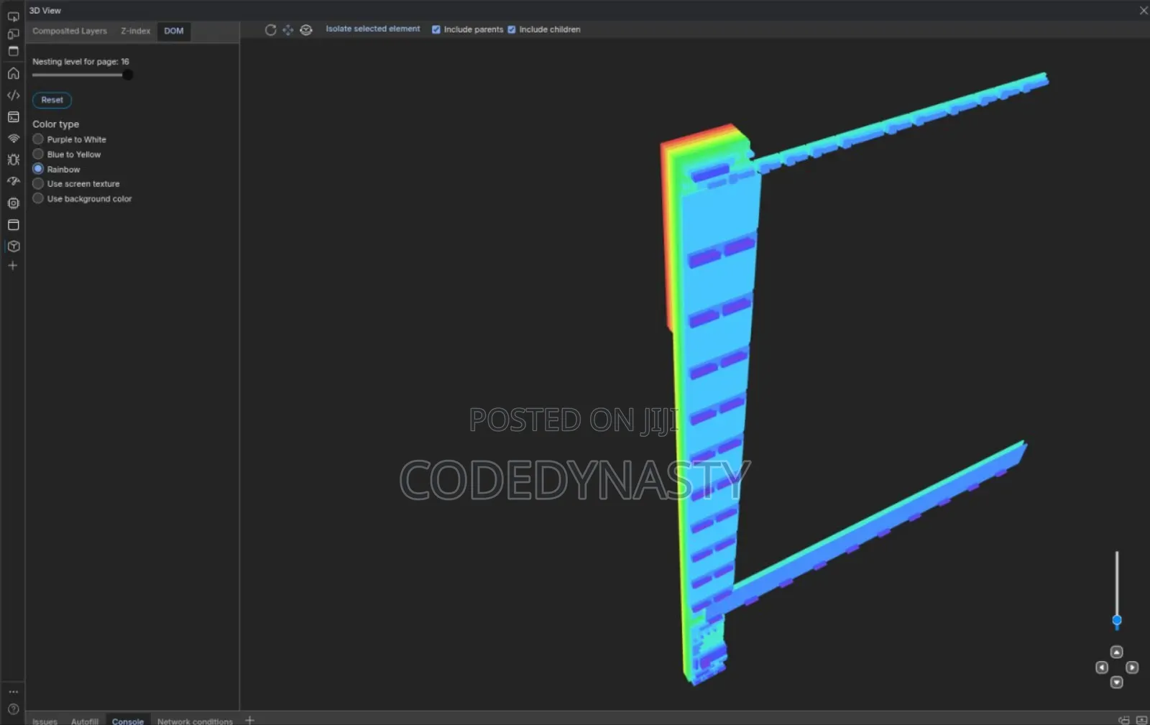Pan the 3D view left arrow
Image resolution: width=1150 pixels, height=725 pixels.
(1101, 668)
